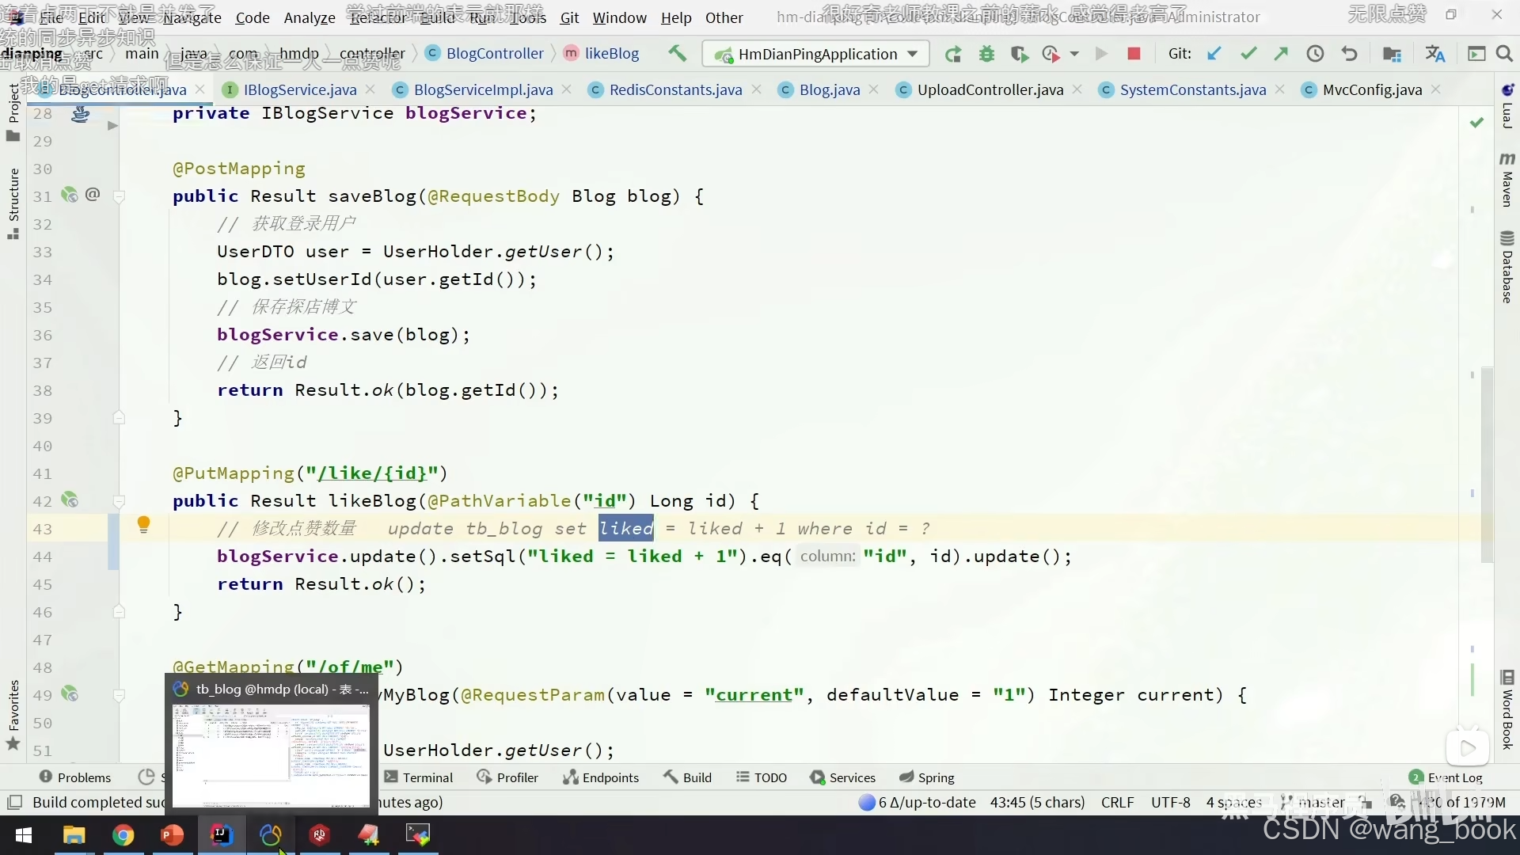Open the HmDianPingApplication run configuration dropdown

815,54
